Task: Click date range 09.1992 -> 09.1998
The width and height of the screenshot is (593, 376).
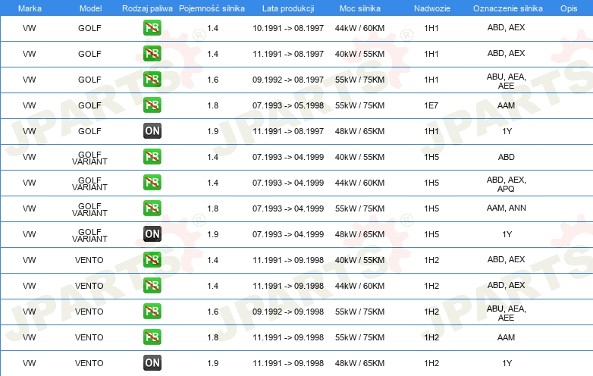Action: click(288, 312)
